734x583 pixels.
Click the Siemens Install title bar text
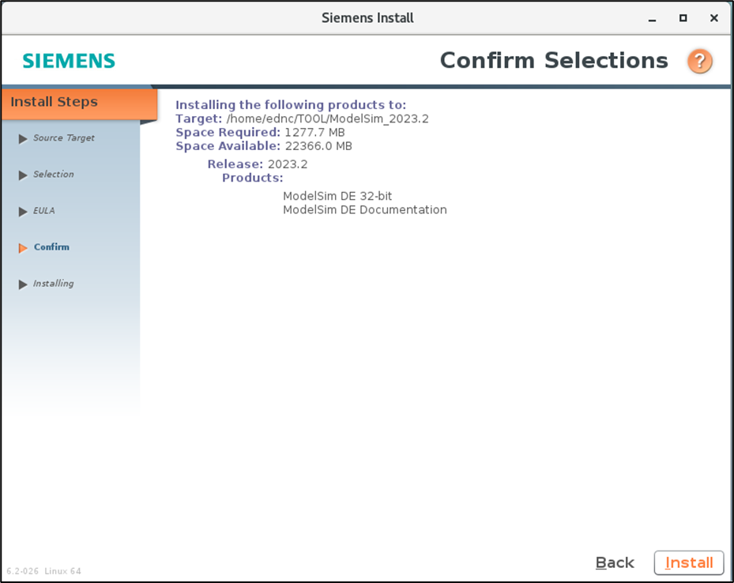(367, 18)
